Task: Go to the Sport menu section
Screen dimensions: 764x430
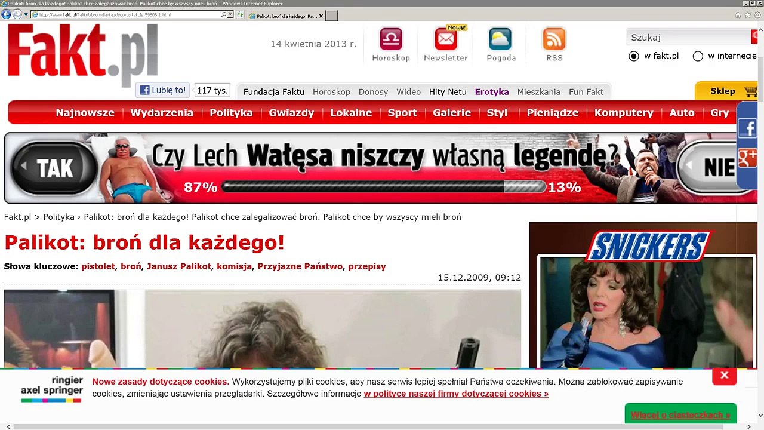Action: pos(402,113)
